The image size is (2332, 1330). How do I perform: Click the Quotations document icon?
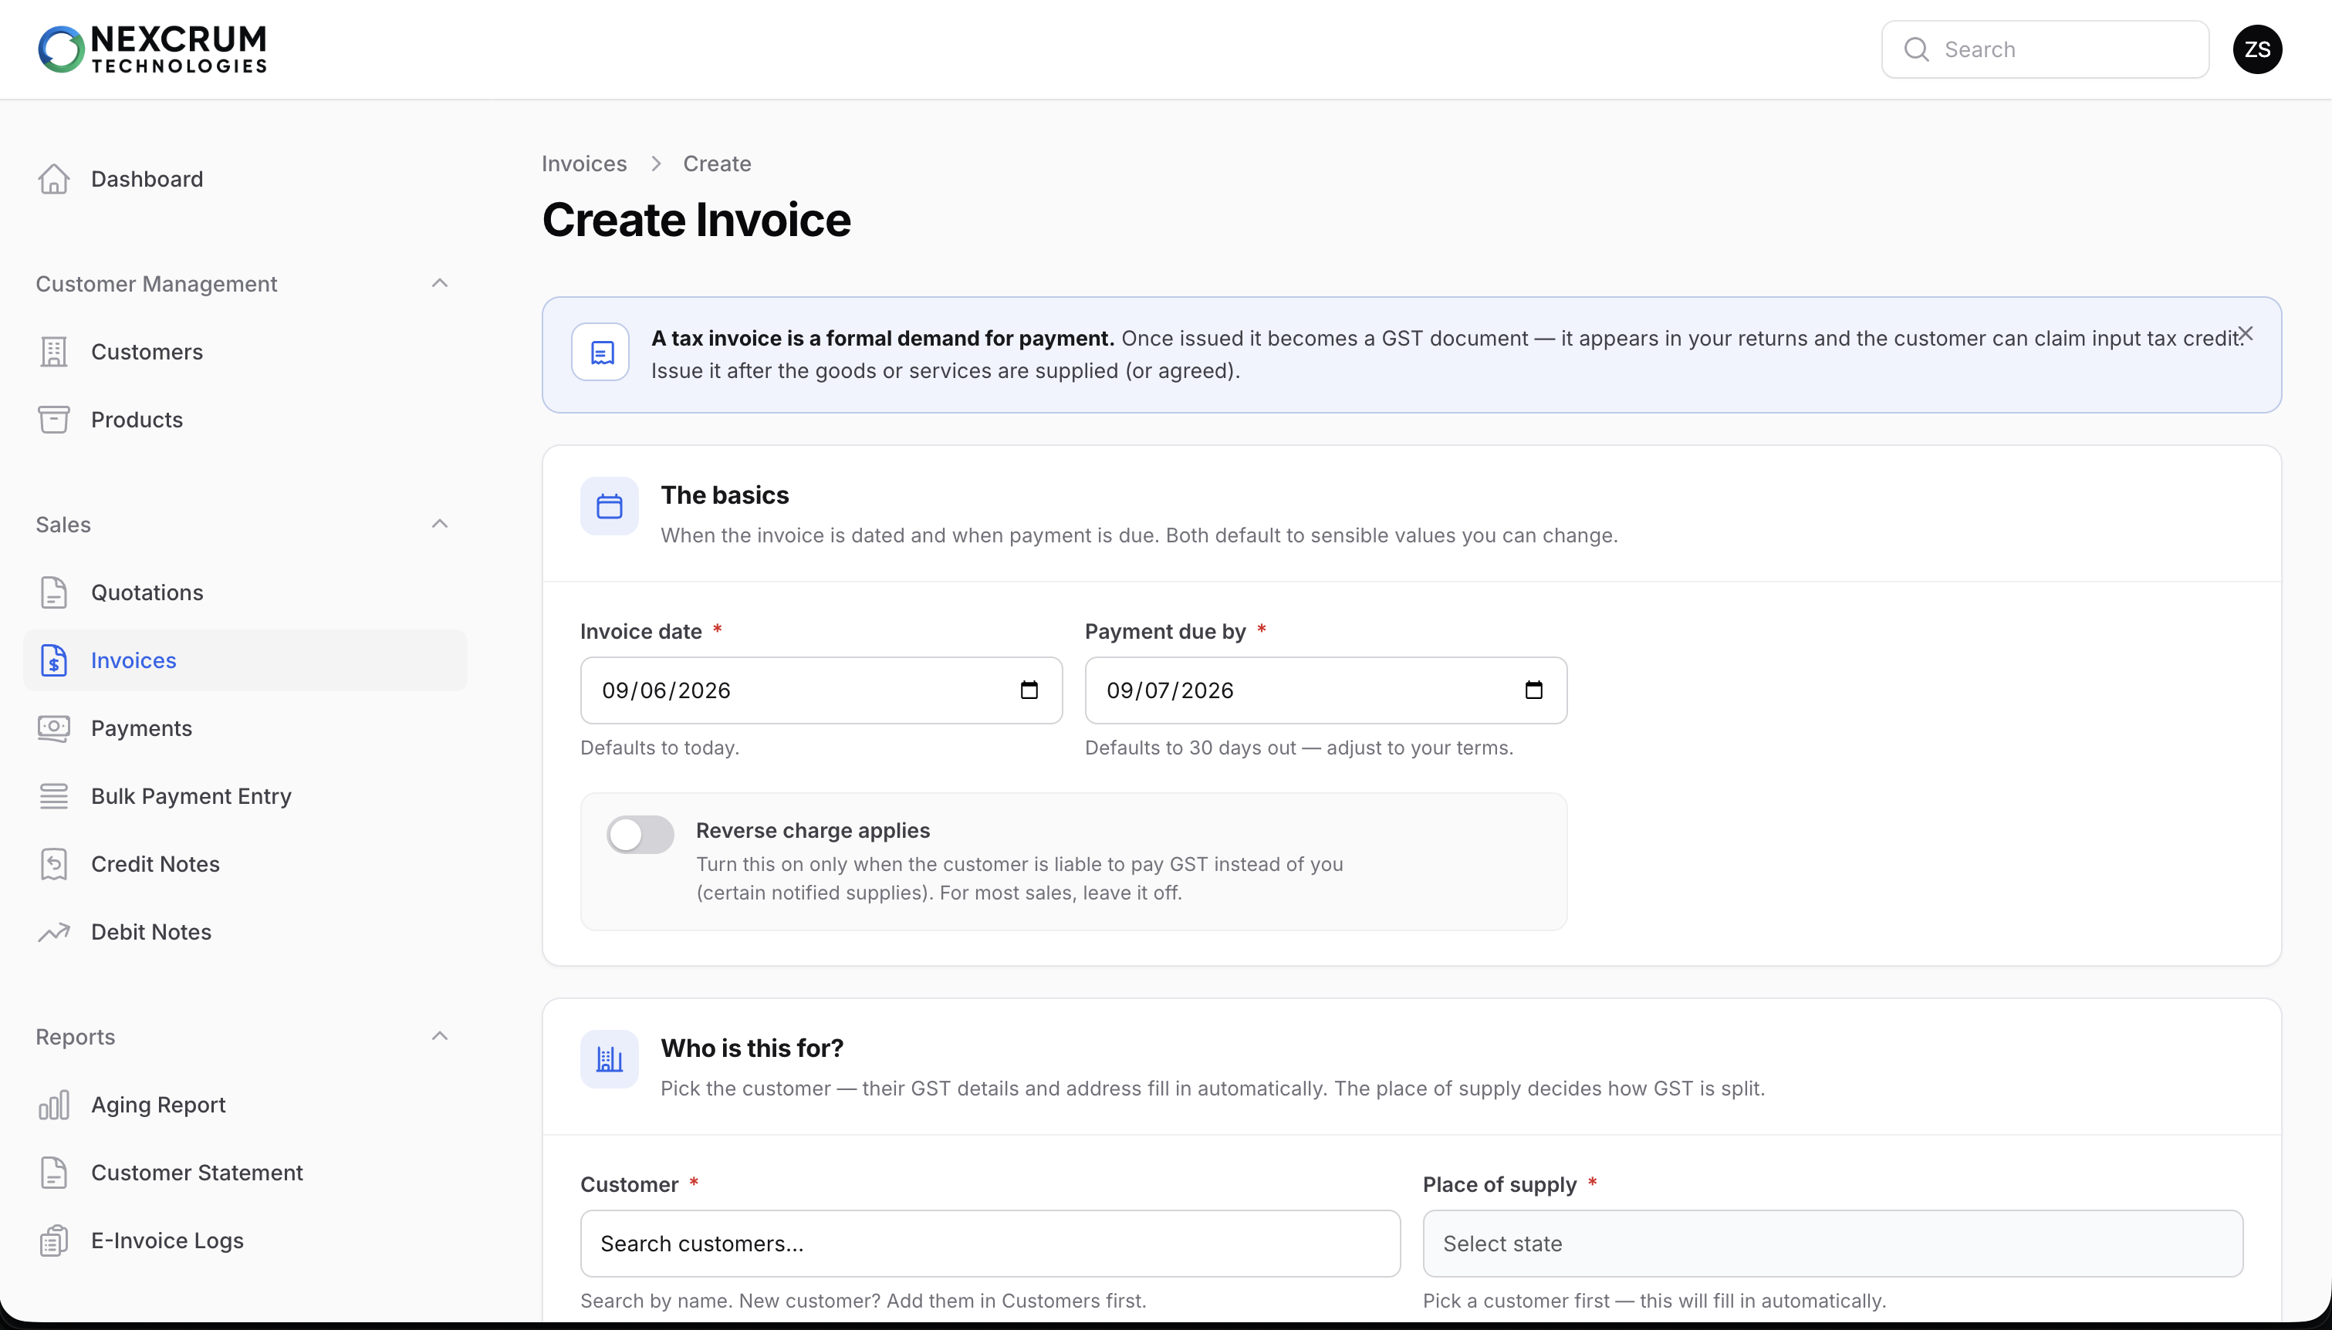click(54, 592)
